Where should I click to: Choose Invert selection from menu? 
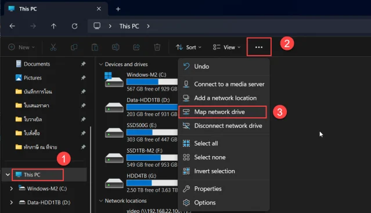pos(224,171)
